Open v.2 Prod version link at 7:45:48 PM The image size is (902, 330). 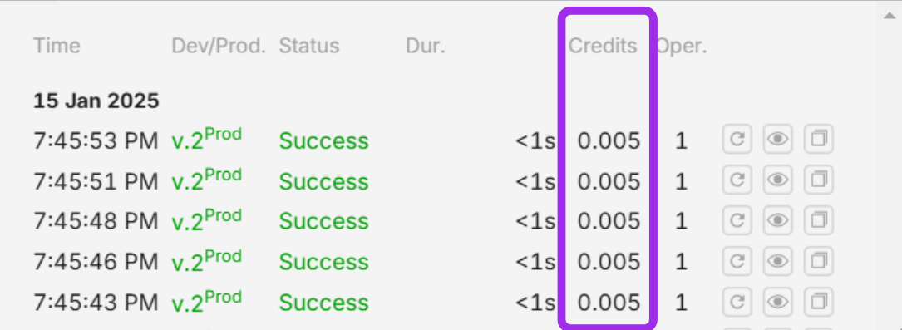click(x=206, y=220)
